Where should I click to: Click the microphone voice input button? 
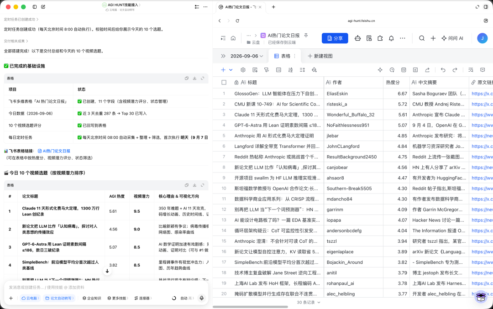tap(202, 298)
